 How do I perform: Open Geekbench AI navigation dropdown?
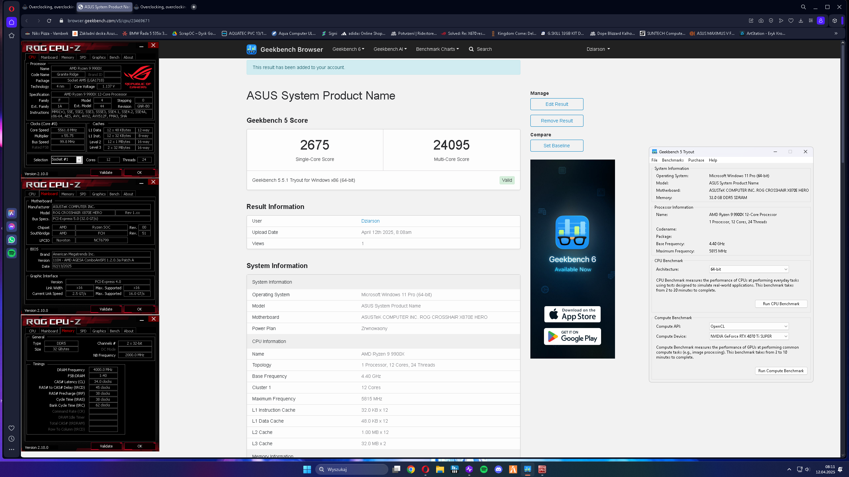390,49
